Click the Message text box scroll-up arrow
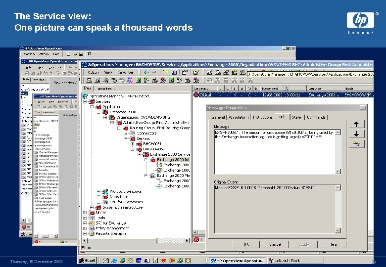 338,133
